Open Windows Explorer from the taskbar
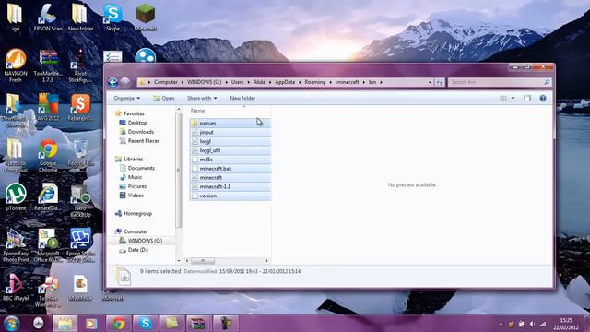Screen dimensions: 590x332 (65, 324)
